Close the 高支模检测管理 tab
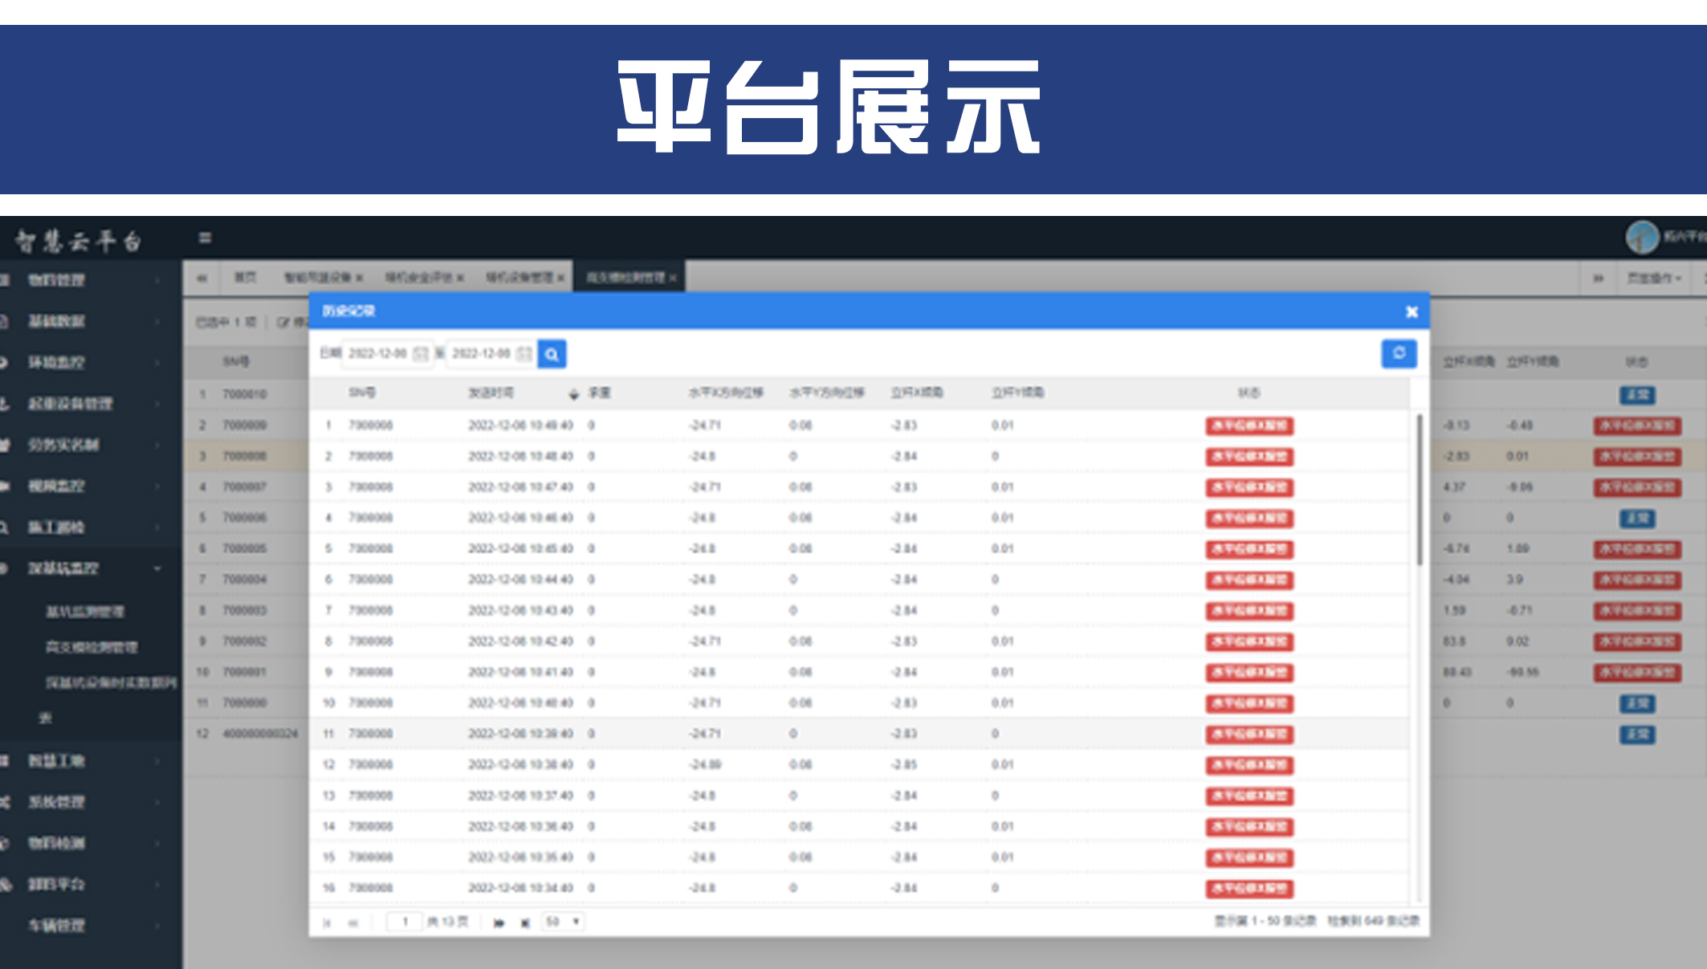Viewport: 1707px width, 969px height. [x=673, y=278]
